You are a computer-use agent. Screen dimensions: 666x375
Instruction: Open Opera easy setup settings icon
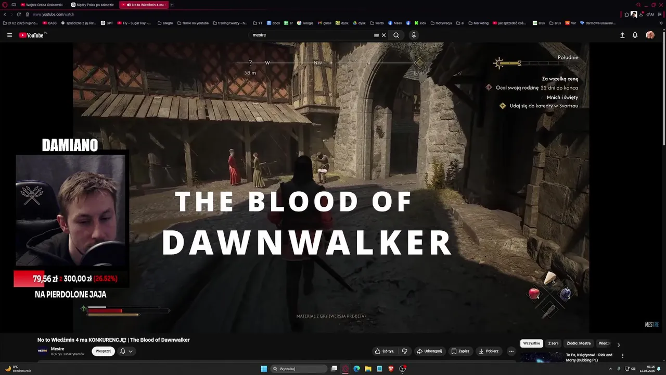[x=660, y=15]
